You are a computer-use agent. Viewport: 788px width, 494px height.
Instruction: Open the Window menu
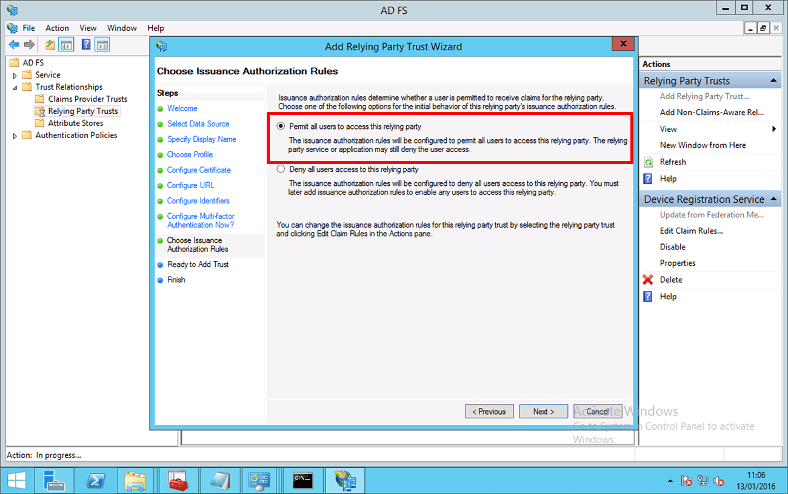122,28
